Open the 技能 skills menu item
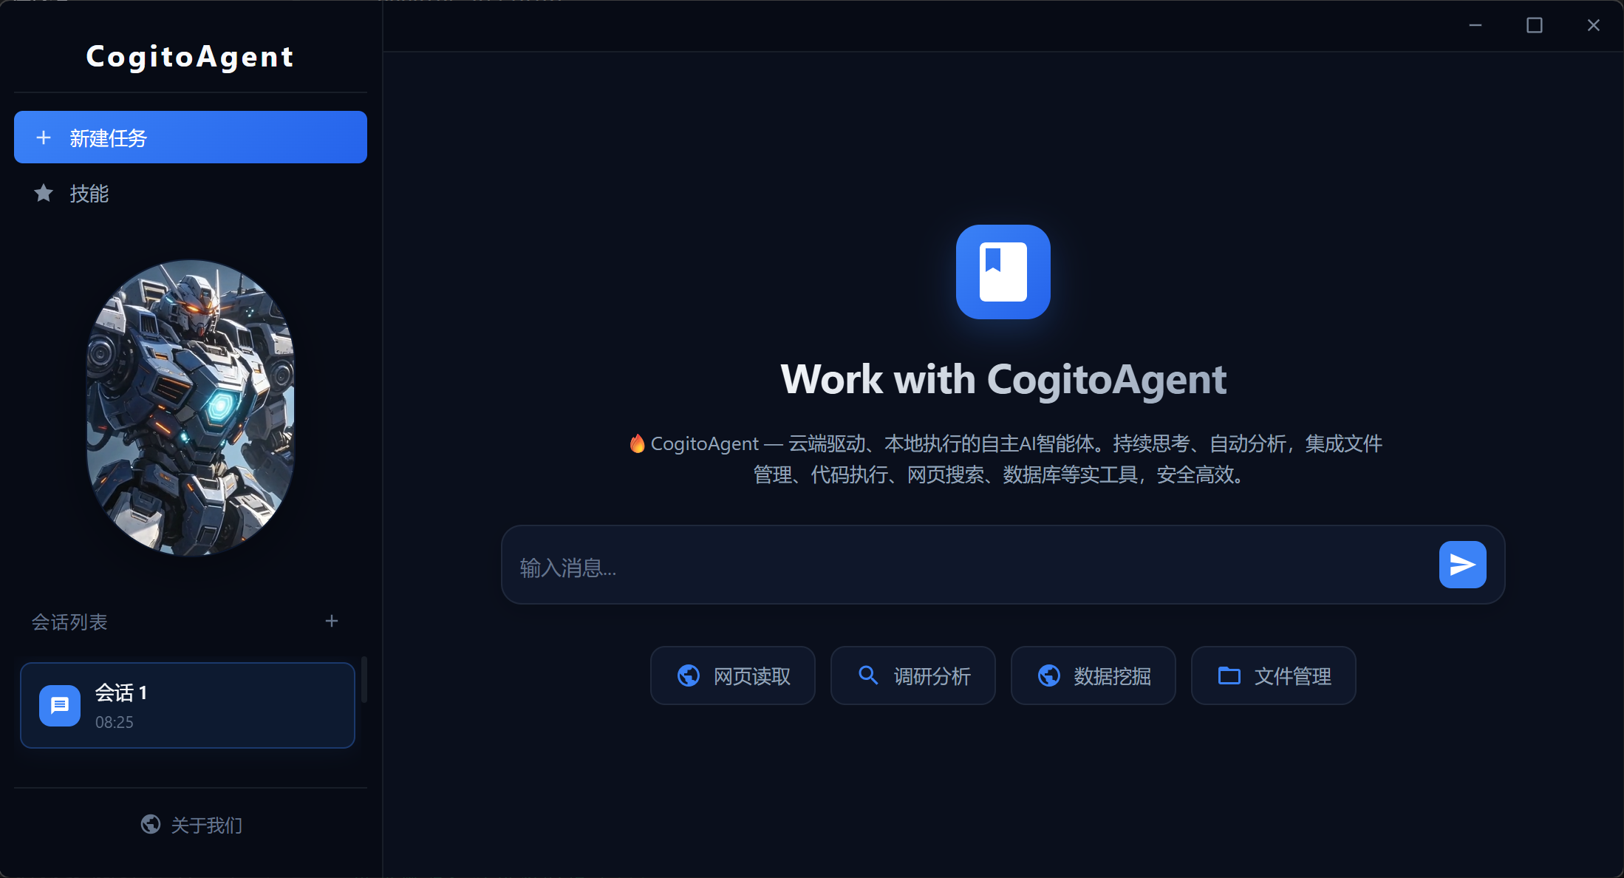1624x878 pixels. (x=191, y=194)
